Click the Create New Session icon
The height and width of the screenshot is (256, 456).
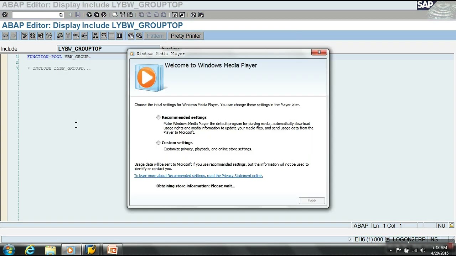click(175, 15)
